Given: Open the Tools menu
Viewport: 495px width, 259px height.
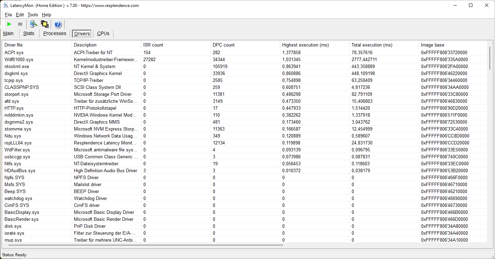Looking at the screenshot, I should (x=33, y=15).
